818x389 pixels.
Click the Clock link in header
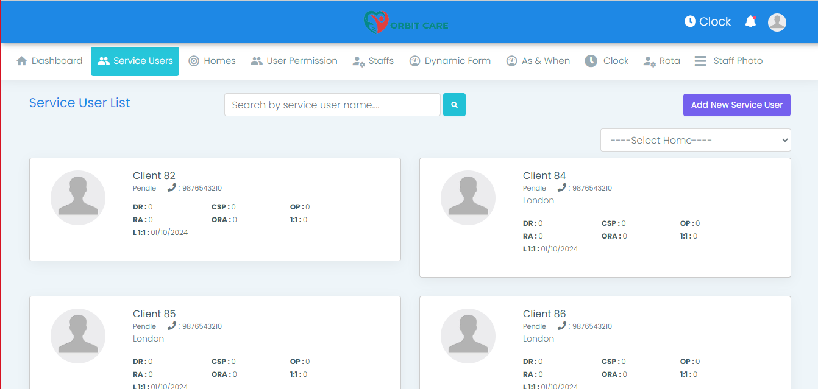pos(707,22)
